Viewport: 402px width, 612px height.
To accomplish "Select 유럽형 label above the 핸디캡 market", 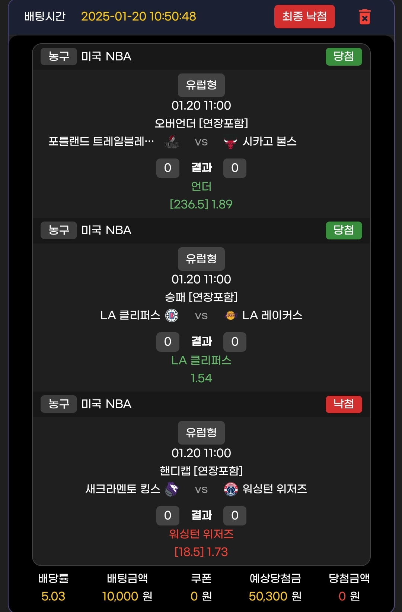I will pos(201,433).
